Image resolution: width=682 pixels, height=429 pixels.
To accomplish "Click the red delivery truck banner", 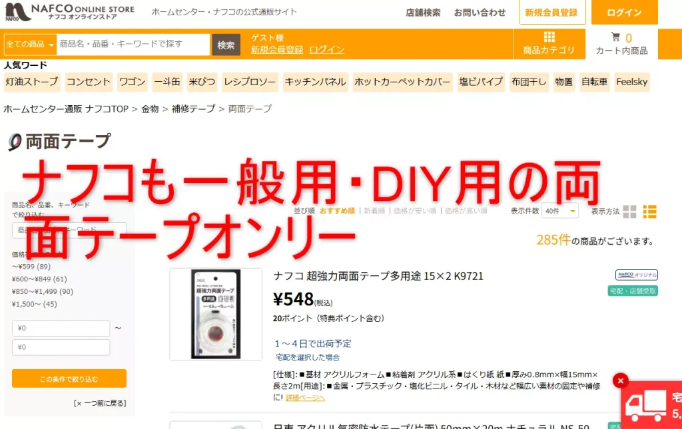I will coord(653,406).
